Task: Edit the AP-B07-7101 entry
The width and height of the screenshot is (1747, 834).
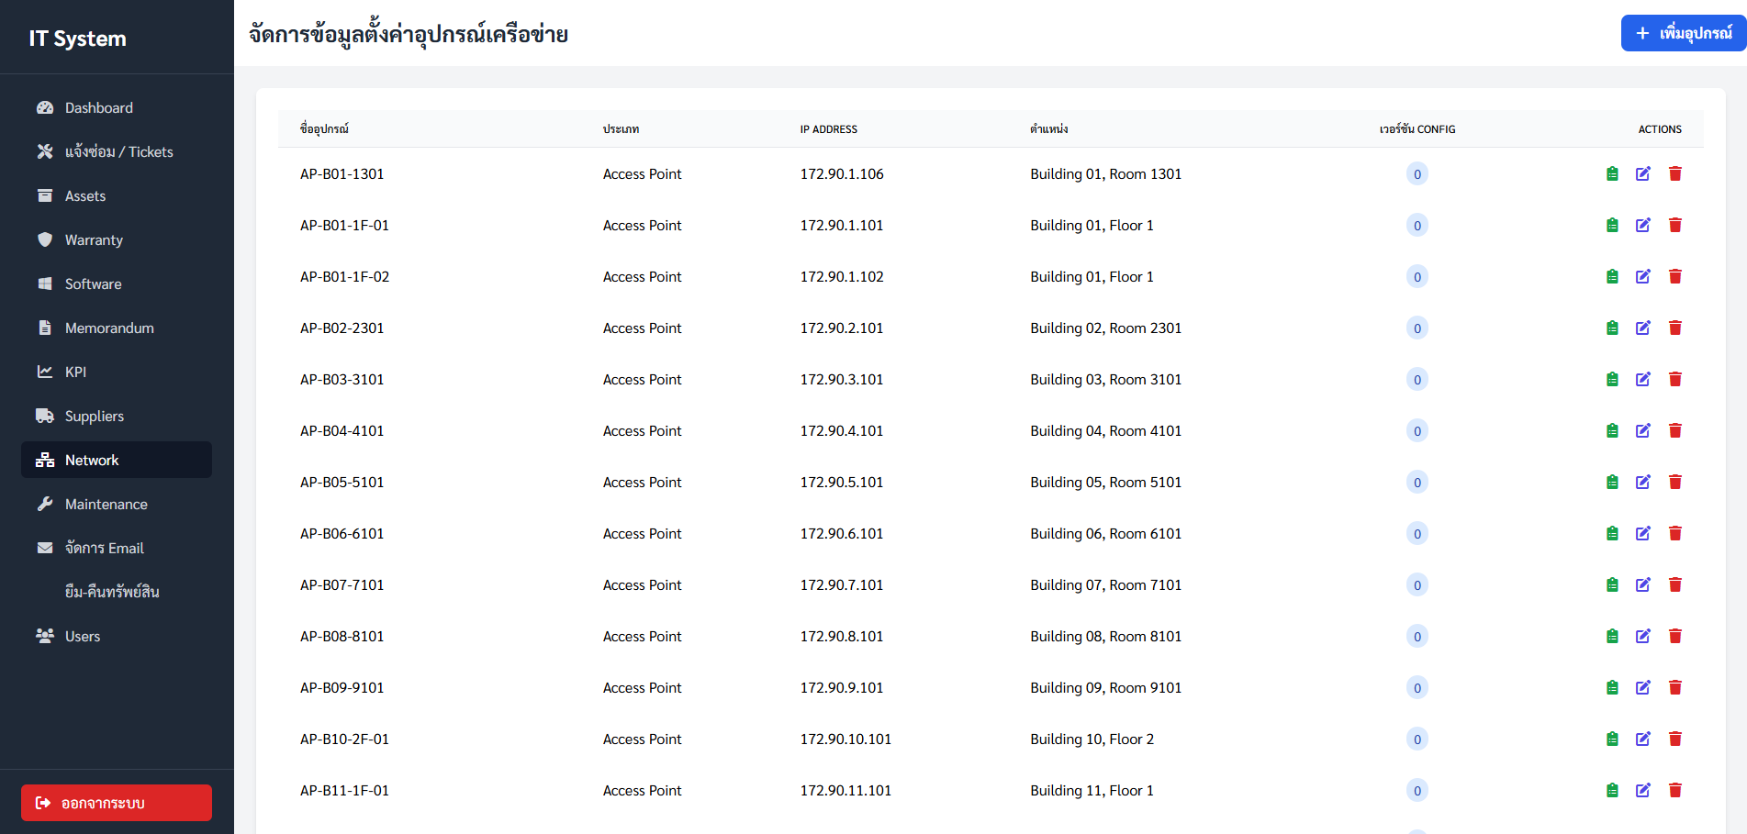Action: coord(1643,584)
